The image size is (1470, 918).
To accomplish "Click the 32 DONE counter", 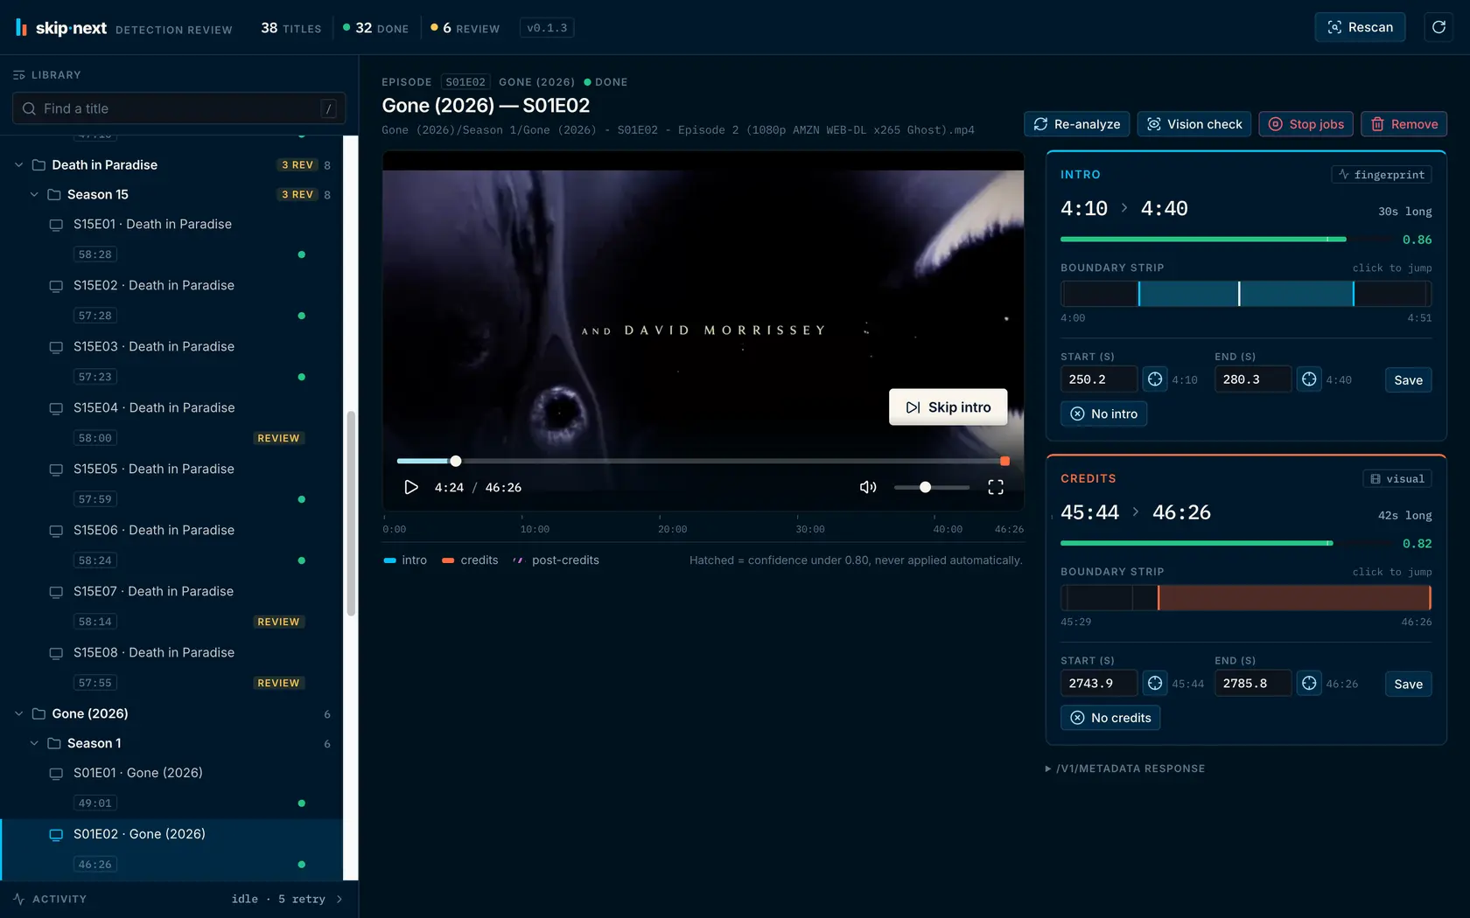I will (375, 28).
